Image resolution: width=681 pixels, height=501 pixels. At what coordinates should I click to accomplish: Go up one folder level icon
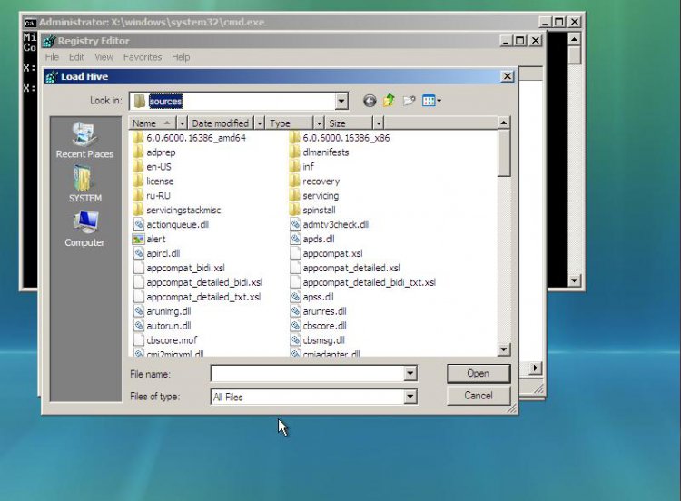(389, 101)
